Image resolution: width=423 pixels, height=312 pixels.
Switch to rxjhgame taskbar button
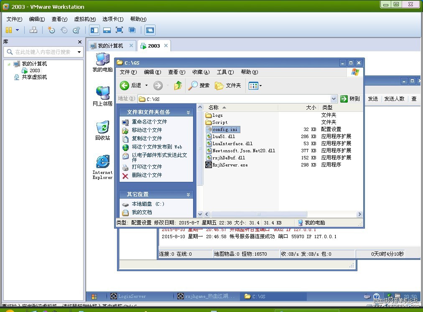(206, 297)
